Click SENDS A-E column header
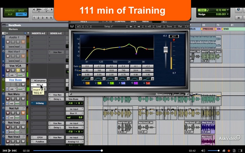This screenshot has width=245, height=153. pos(56,33)
